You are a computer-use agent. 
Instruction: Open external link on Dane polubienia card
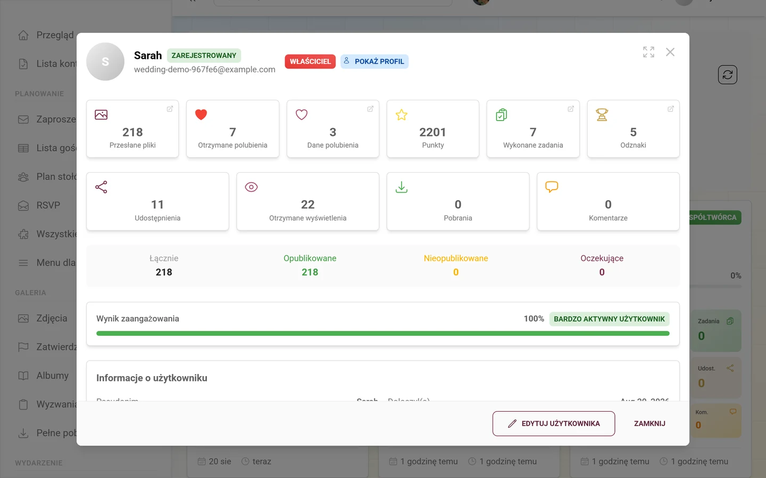tap(370, 109)
